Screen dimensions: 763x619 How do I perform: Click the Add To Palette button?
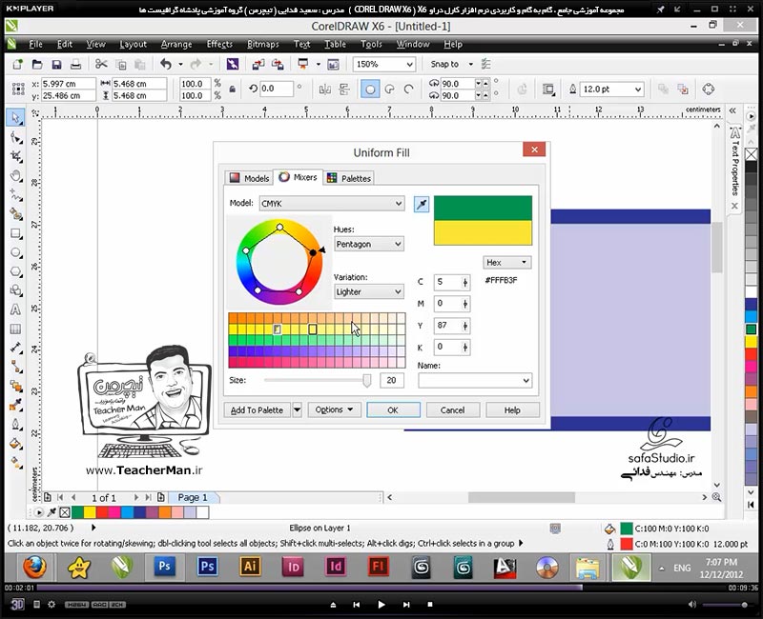257,410
